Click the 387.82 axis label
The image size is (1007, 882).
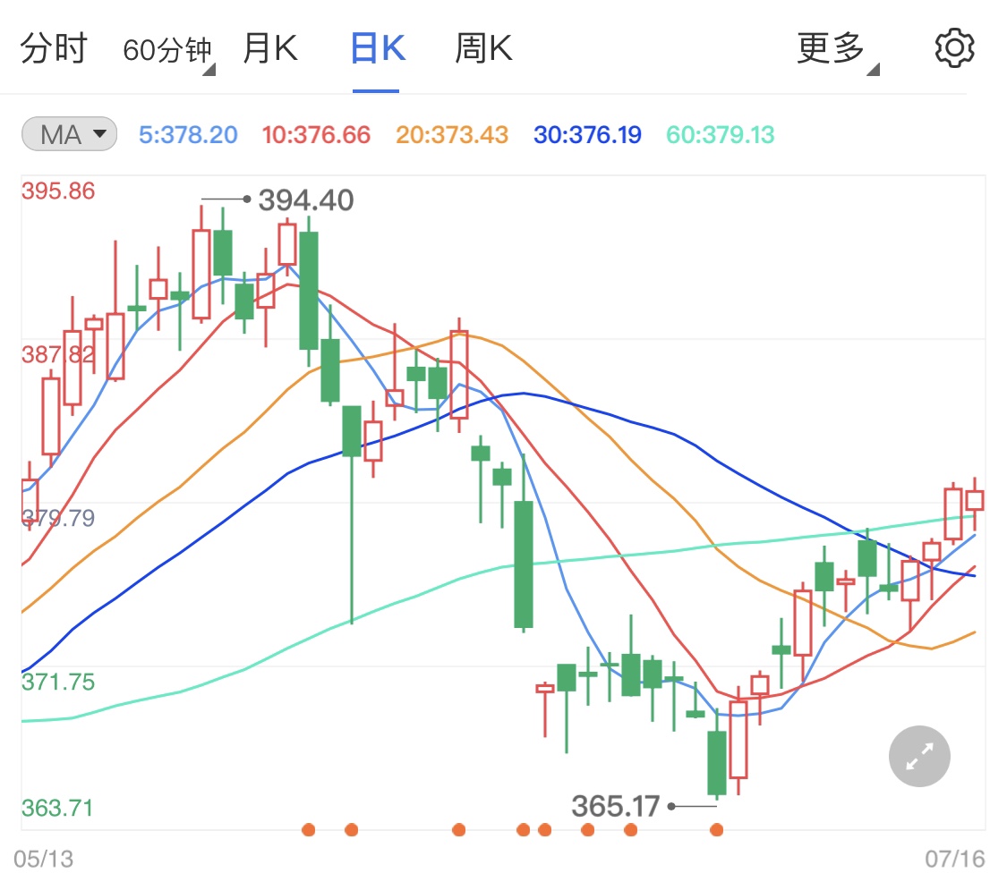(x=58, y=354)
